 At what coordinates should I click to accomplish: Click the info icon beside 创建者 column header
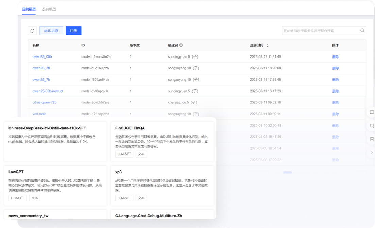pos(180,45)
